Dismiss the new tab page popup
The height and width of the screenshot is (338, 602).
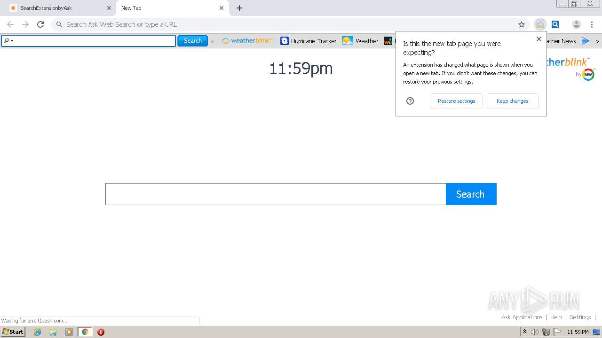pyautogui.click(x=539, y=39)
